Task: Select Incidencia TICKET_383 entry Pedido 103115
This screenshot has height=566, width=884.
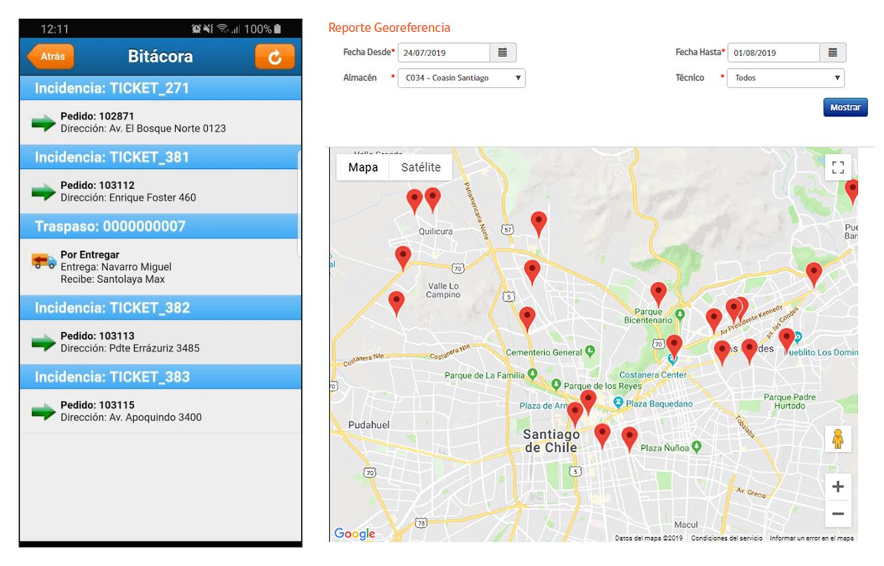Action: pos(161,411)
